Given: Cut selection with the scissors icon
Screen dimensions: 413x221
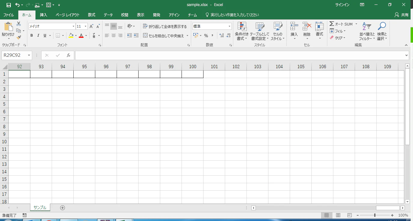Looking at the screenshot, I should click(x=19, y=24).
